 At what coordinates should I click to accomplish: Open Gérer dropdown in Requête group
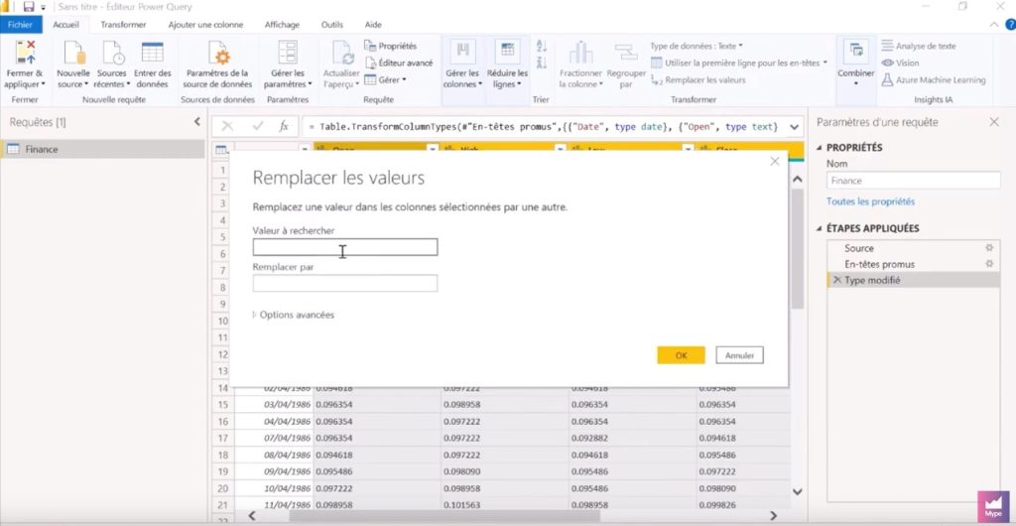[385, 79]
